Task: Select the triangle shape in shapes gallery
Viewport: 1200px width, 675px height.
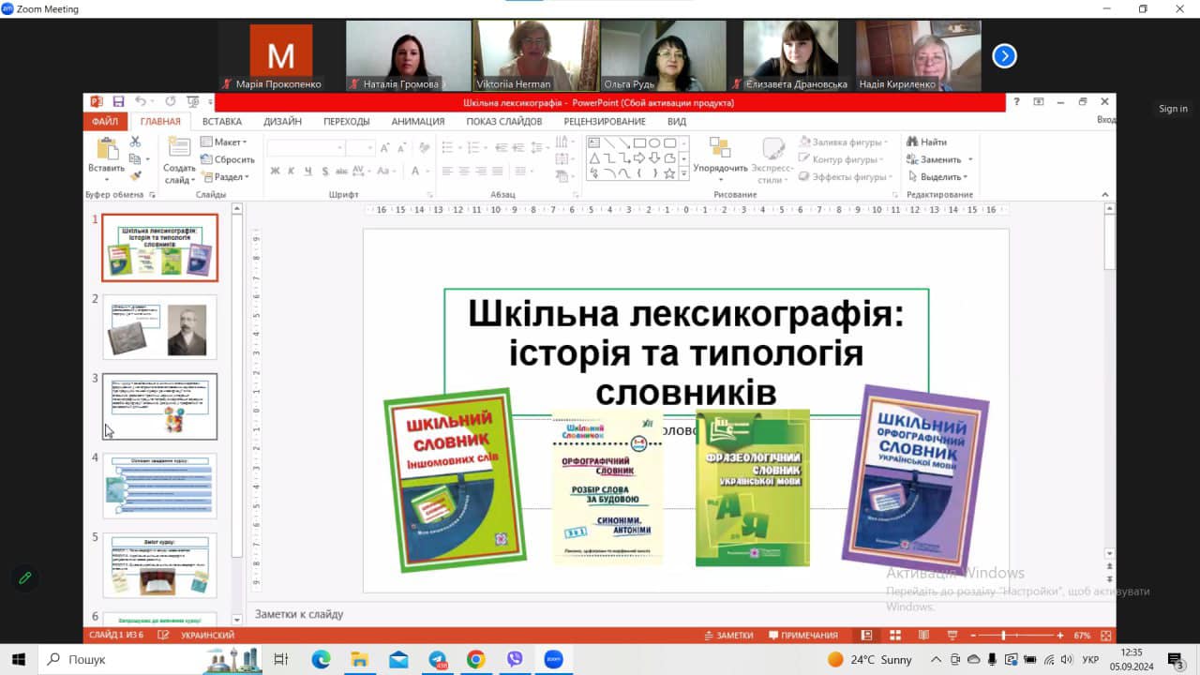Action: click(594, 157)
